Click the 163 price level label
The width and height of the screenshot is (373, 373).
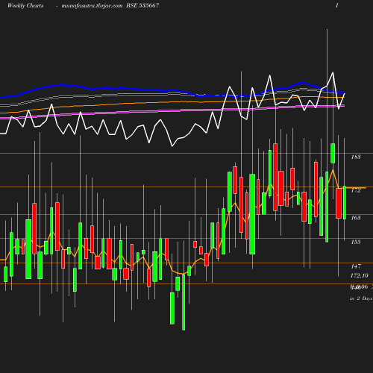[356, 218]
